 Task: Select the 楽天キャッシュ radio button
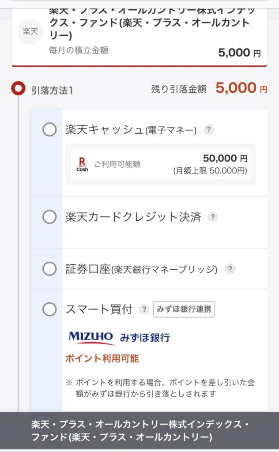(x=49, y=130)
